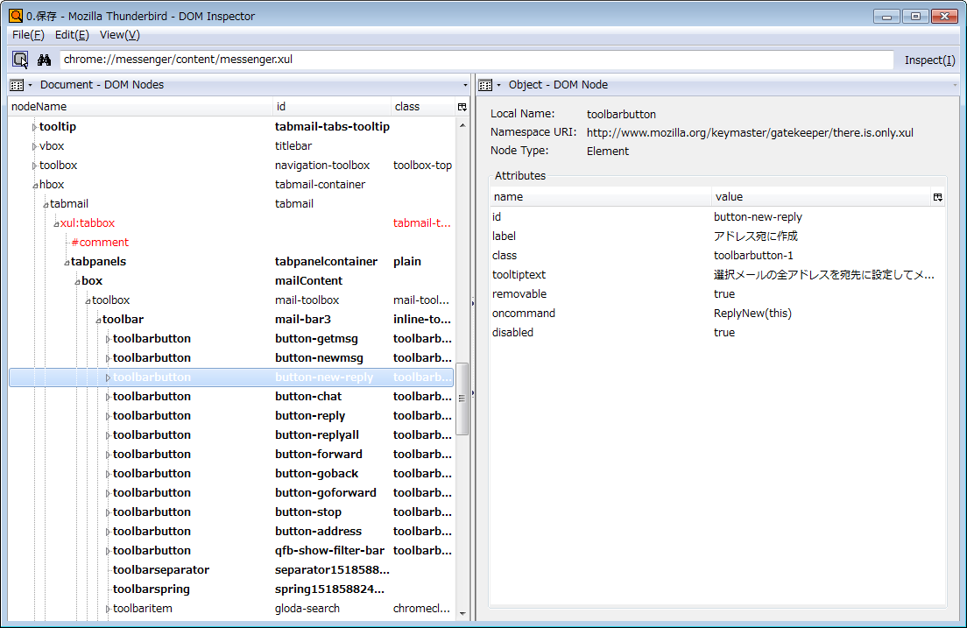This screenshot has width=967, height=628.
Task: Collapse the mail-toolbox toolbox node
Action: (88, 300)
